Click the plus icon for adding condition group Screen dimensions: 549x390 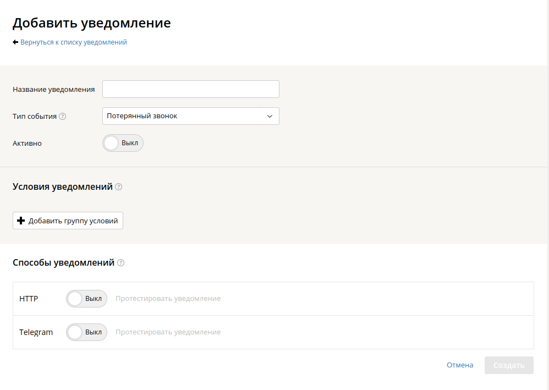coord(21,221)
